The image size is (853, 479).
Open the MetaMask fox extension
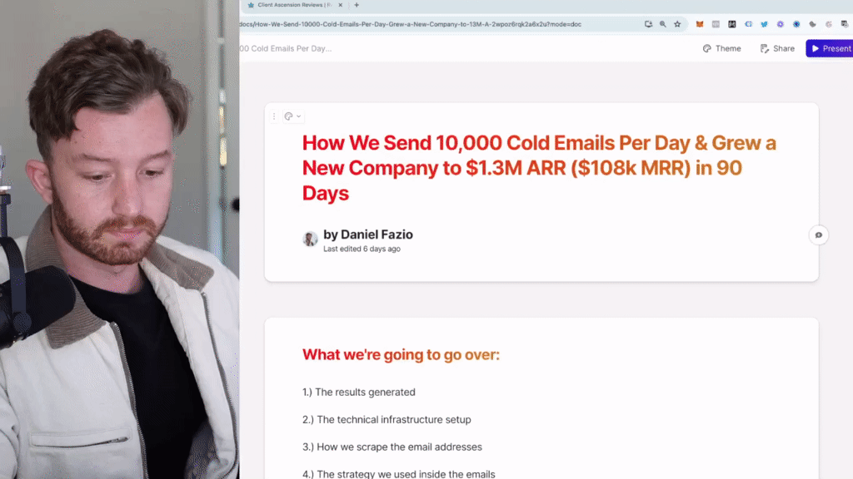coord(700,24)
